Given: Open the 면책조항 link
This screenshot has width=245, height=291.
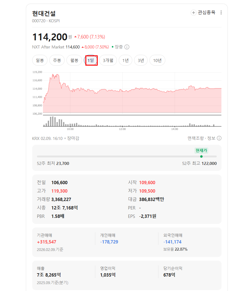Looking at the screenshot, I should pyautogui.click(x=195, y=138).
